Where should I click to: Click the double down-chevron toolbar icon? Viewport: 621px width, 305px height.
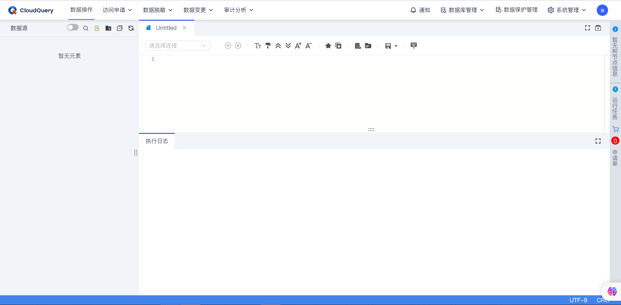coord(288,46)
